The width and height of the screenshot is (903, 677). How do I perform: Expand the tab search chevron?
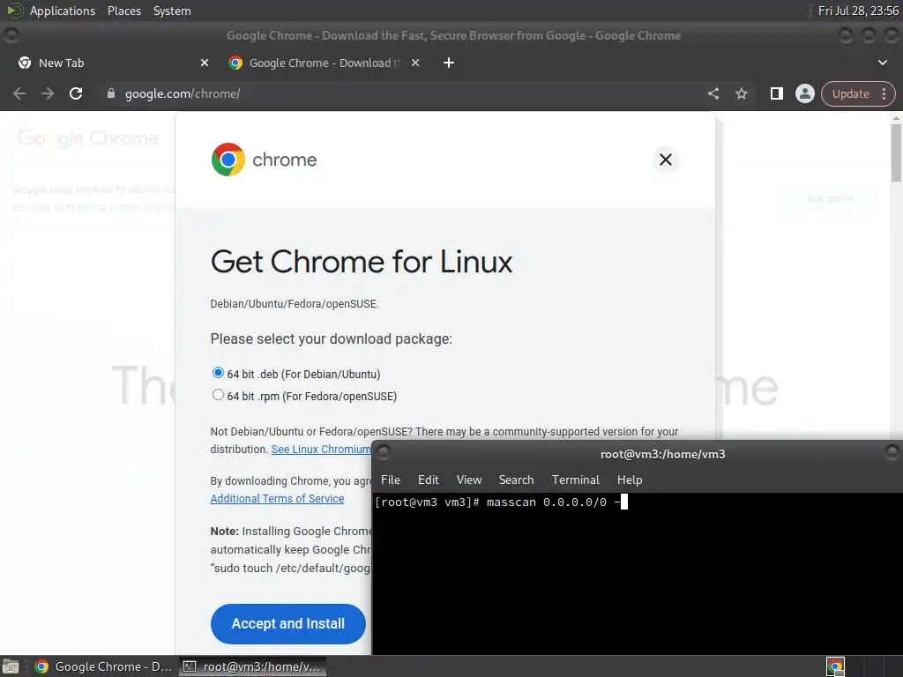(882, 63)
